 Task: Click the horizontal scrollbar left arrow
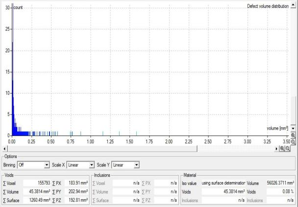pyautogui.click(x=5, y=148)
